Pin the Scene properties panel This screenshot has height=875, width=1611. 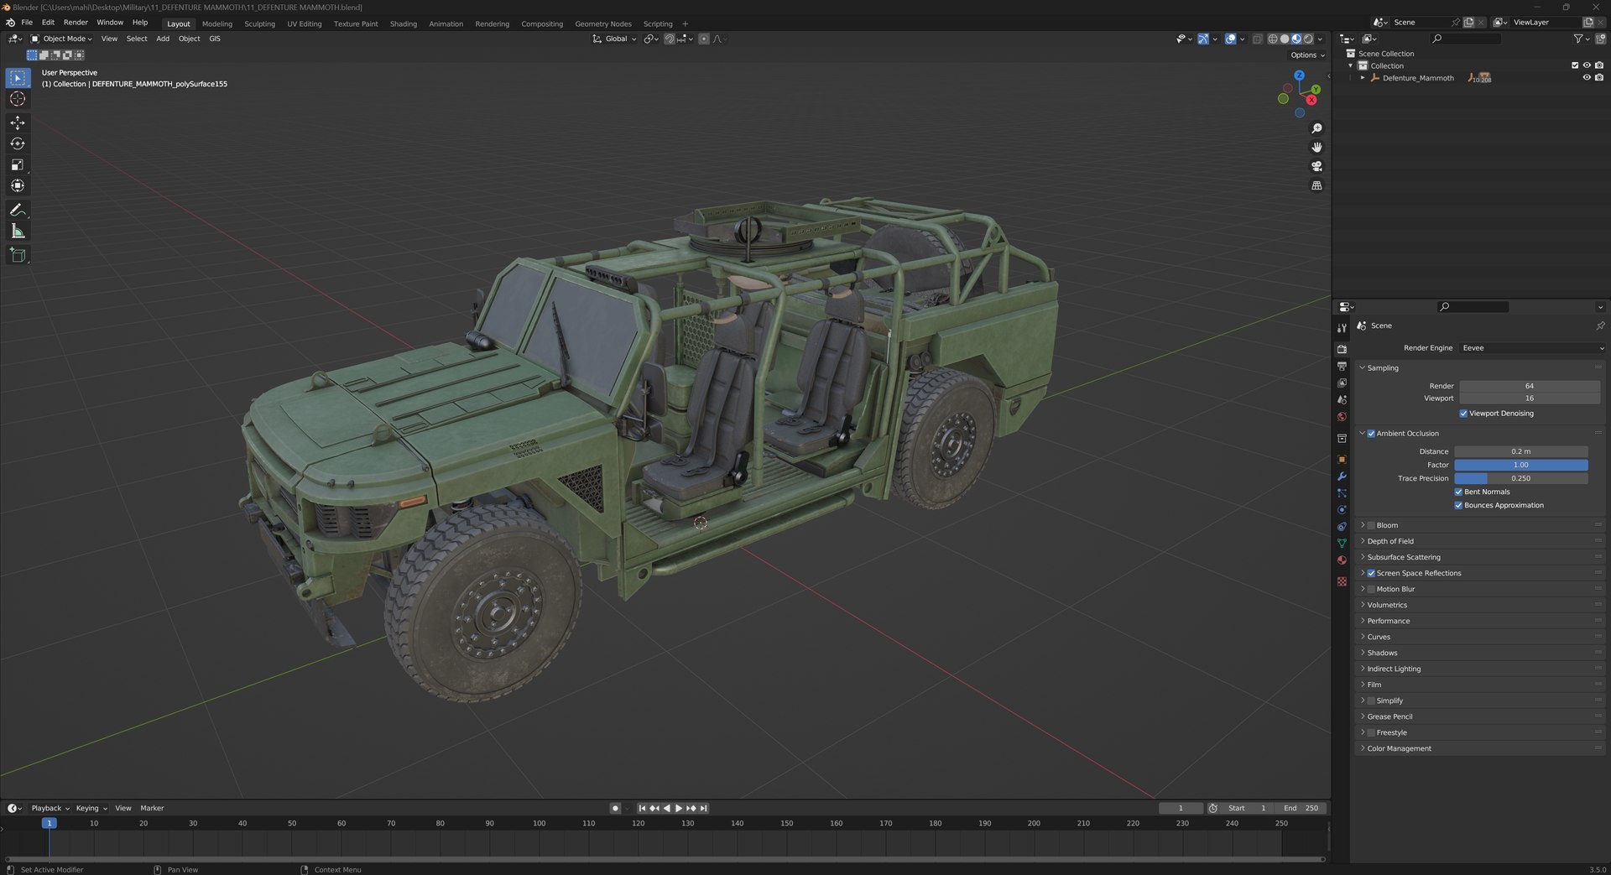[x=1599, y=326]
